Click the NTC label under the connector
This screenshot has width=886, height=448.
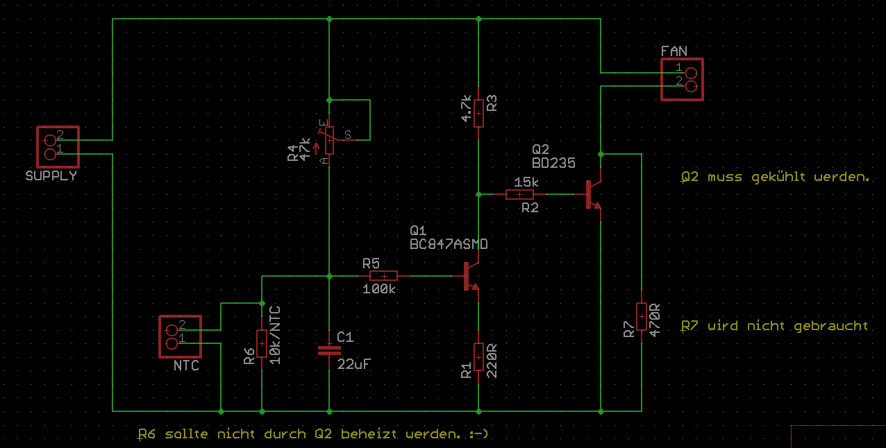coord(185,365)
